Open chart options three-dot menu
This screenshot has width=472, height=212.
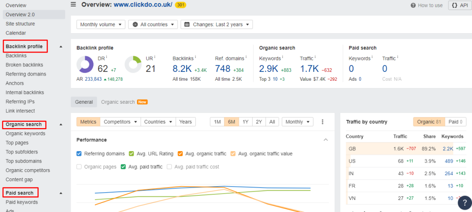pyautogui.click(x=322, y=122)
